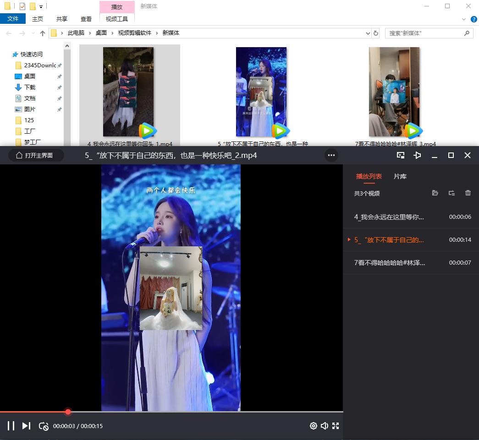Enter fullscreen playback mode
The width and height of the screenshot is (479, 440).
click(336, 426)
